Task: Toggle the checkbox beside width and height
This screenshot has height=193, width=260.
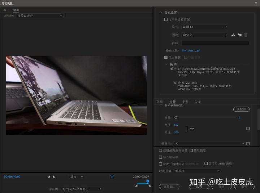Action: (x=248, y=128)
